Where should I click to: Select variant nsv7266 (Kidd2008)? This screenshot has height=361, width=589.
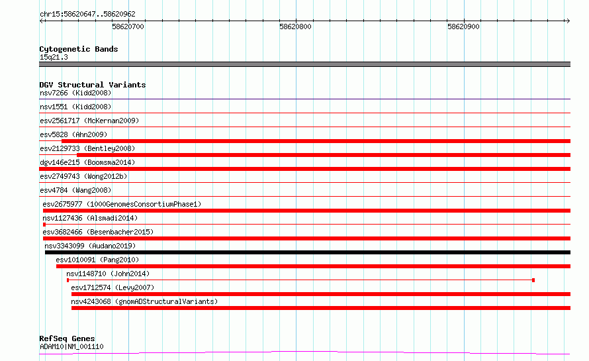tap(75, 93)
